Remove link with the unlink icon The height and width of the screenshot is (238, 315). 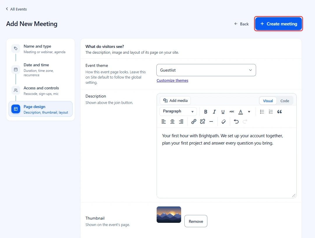pos(202,121)
